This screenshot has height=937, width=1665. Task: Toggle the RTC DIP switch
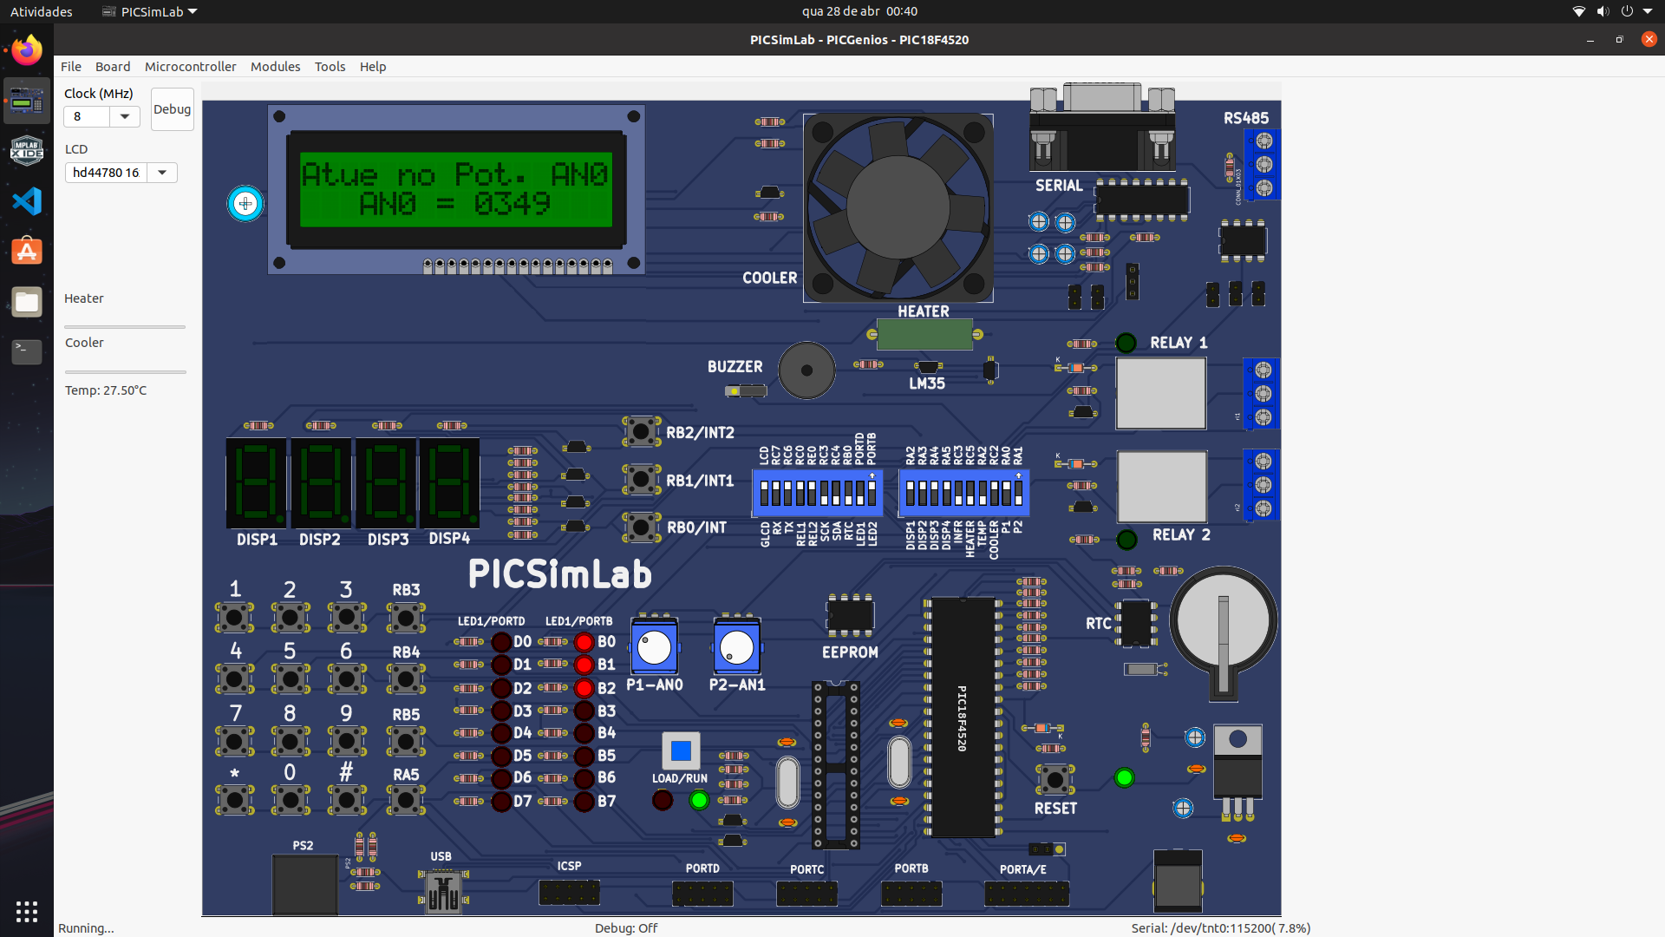pos(848,494)
